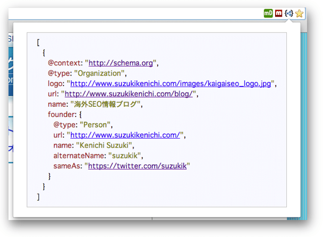The width and height of the screenshot is (323, 237).
Task: Open the kaigaiseo_logo.jpg image link
Action: [171, 84]
